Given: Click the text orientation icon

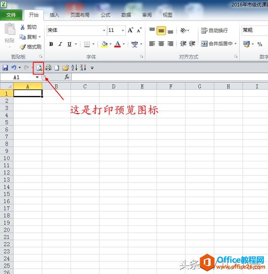Looking at the screenshot, I should (183, 31).
